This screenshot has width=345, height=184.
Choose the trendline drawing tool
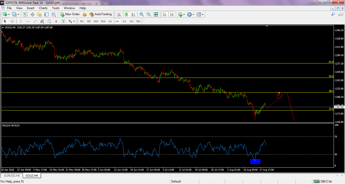[35, 21]
